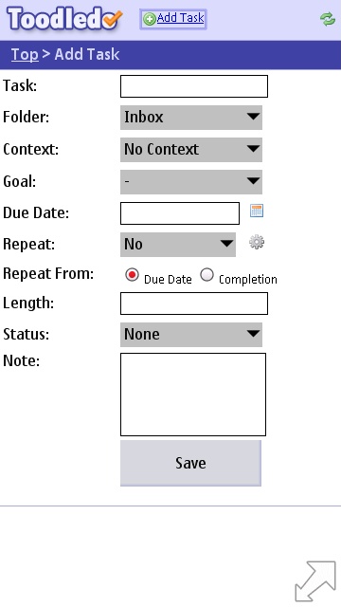Open the Context dropdown showing No Context

pyautogui.click(x=191, y=150)
